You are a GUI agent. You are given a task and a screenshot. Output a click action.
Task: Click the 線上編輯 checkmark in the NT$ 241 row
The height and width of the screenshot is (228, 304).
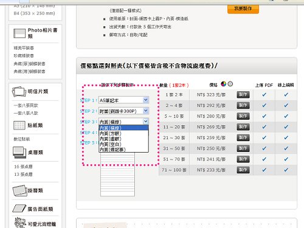[286, 159]
